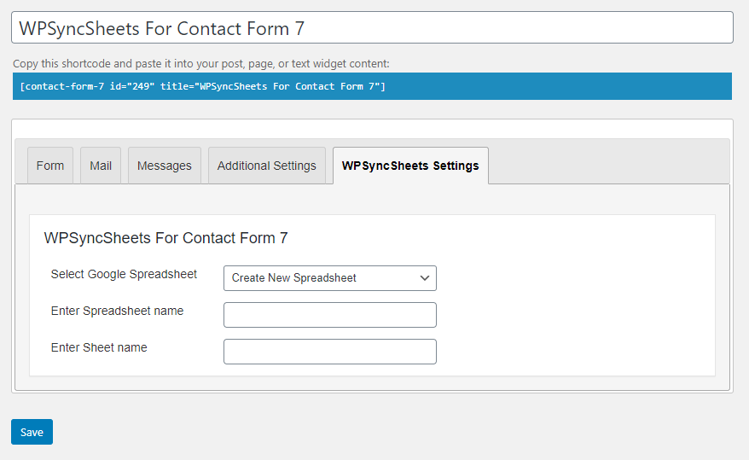Viewport: 749px width, 460px height.
Task: Open the Mail tab
Action: tap(101, 166)
